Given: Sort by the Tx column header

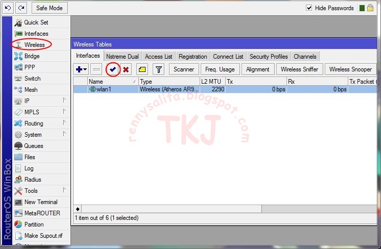Looking at the screenshot, I should [256, 82].
